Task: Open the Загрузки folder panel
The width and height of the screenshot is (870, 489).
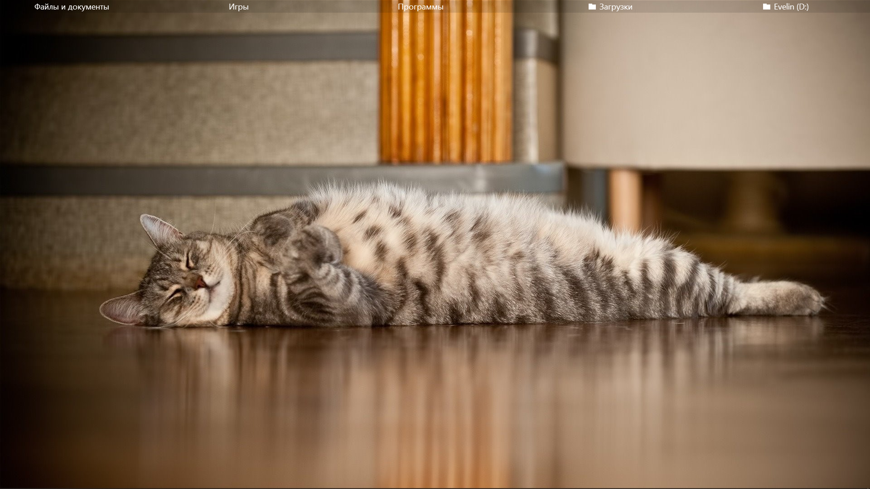Action: [615, 7]
